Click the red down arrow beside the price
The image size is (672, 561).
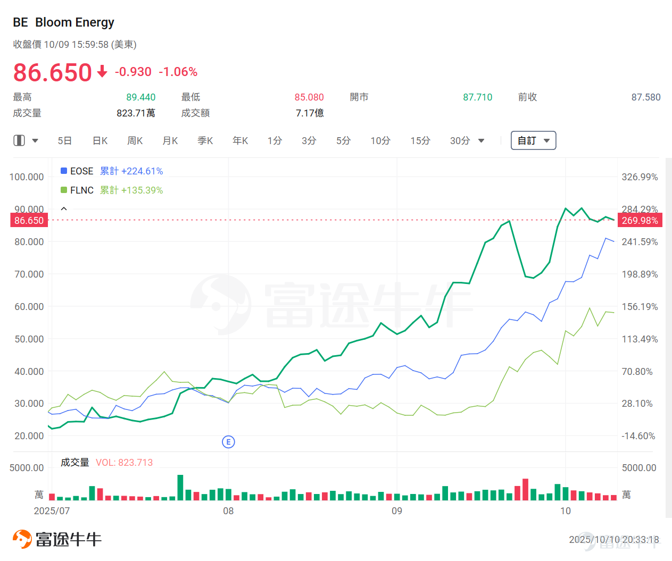coord(102,72)
